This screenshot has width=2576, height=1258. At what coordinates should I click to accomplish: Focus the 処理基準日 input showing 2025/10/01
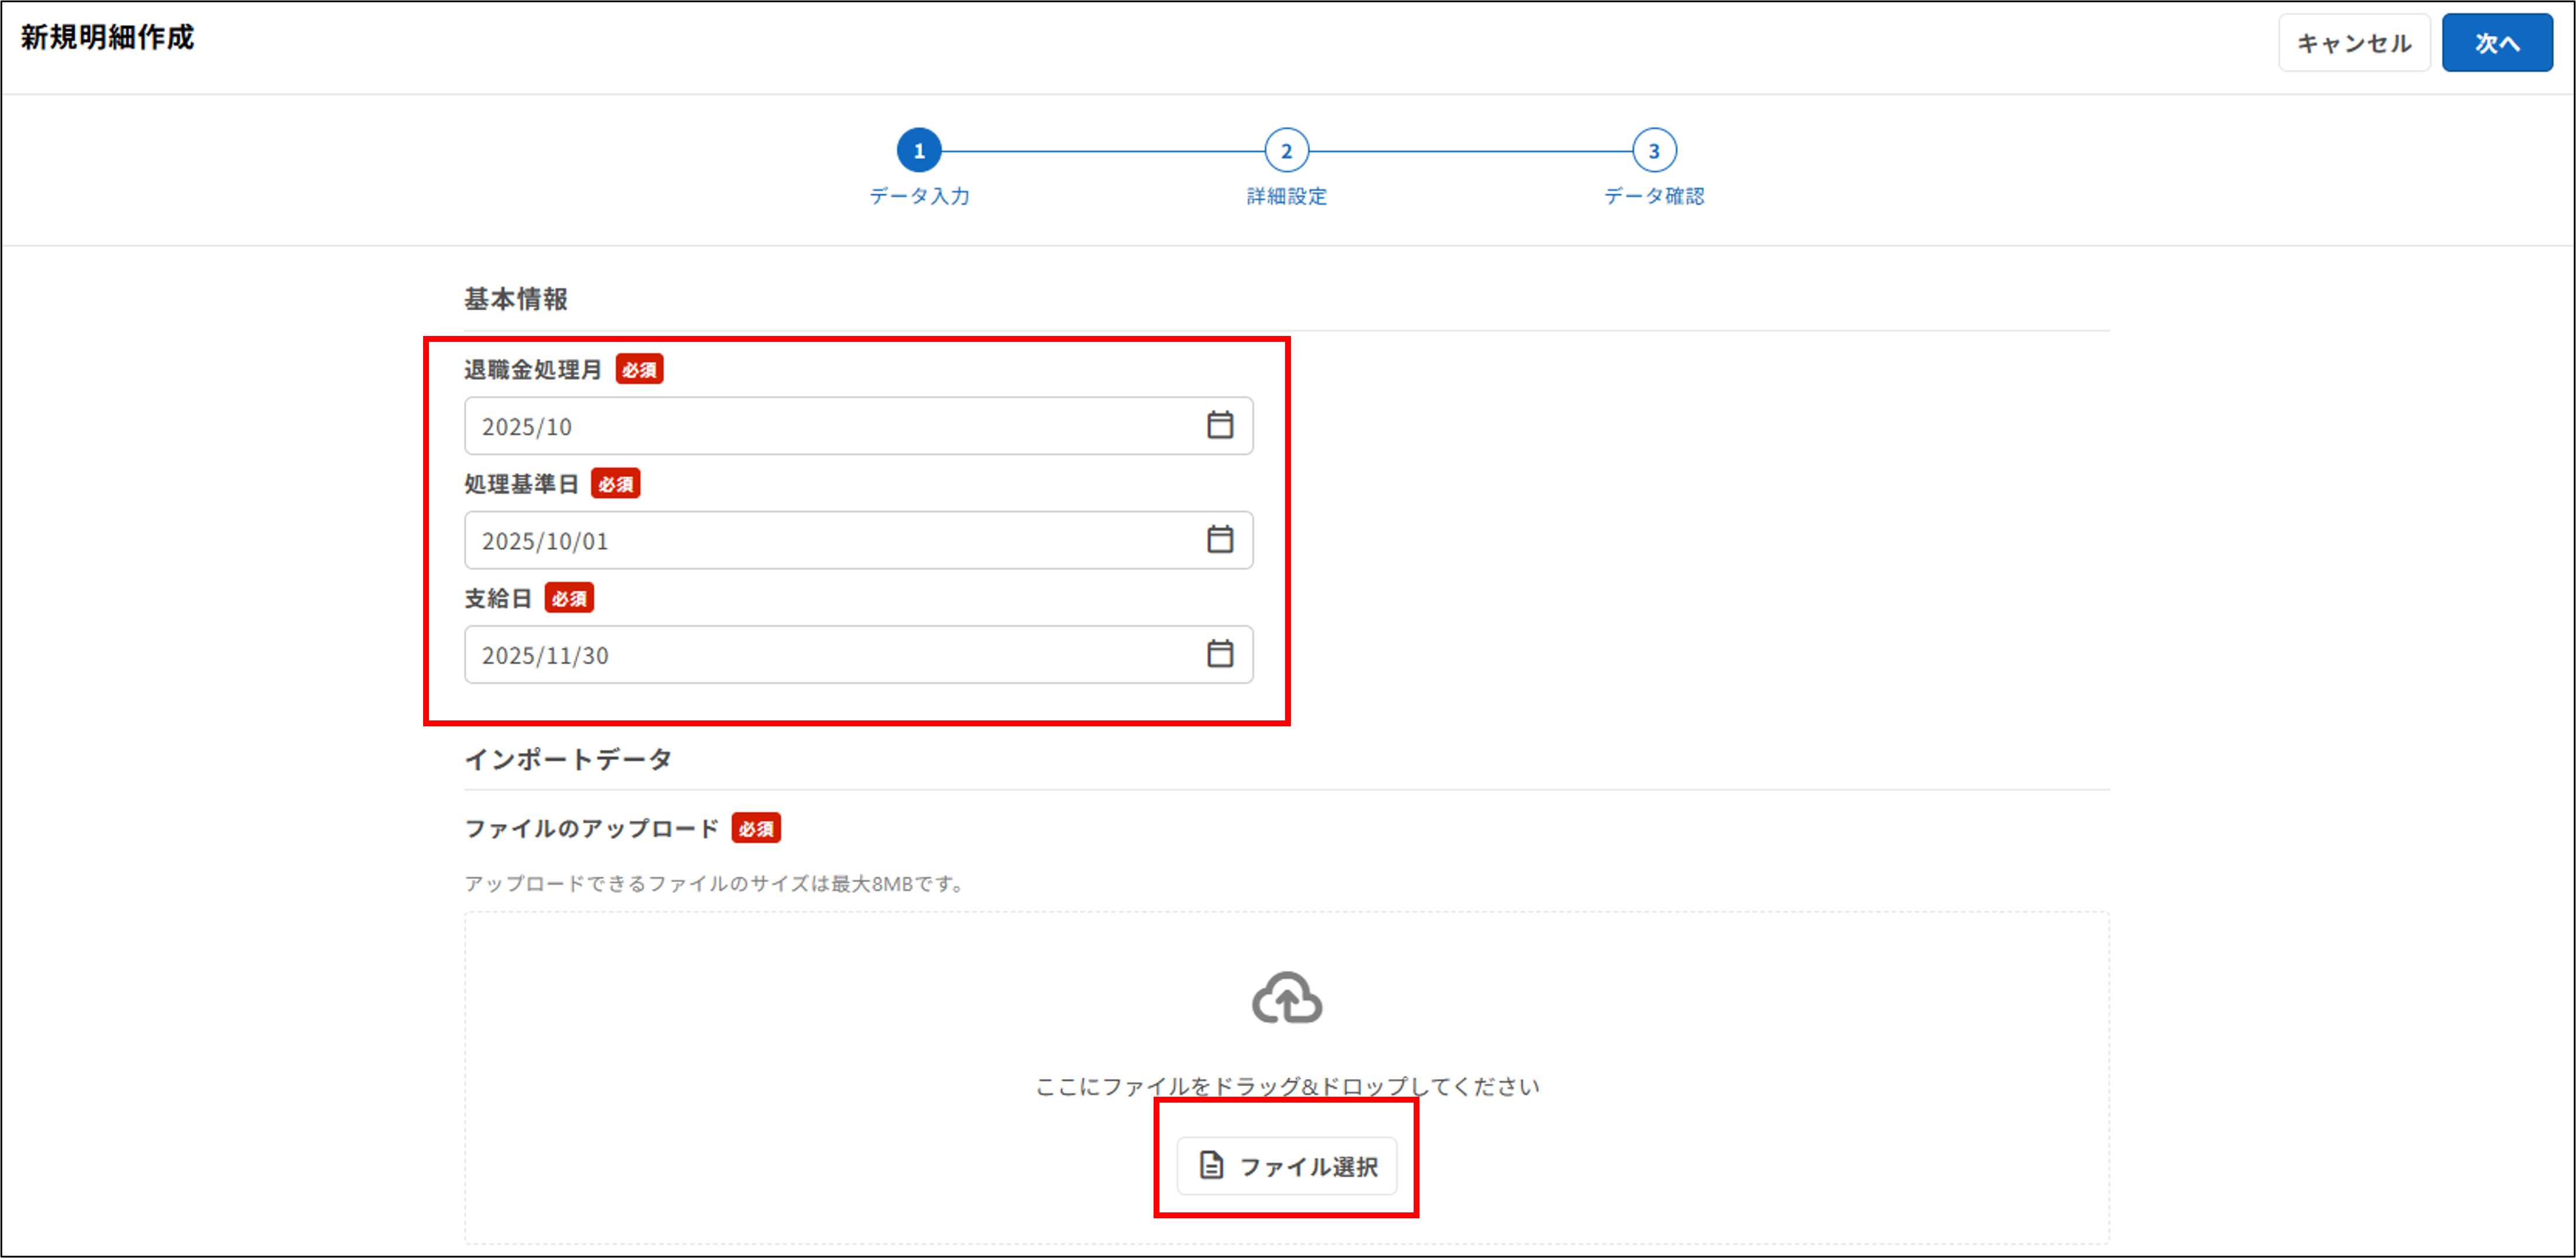pyautogui.click(x=830, y=541)
